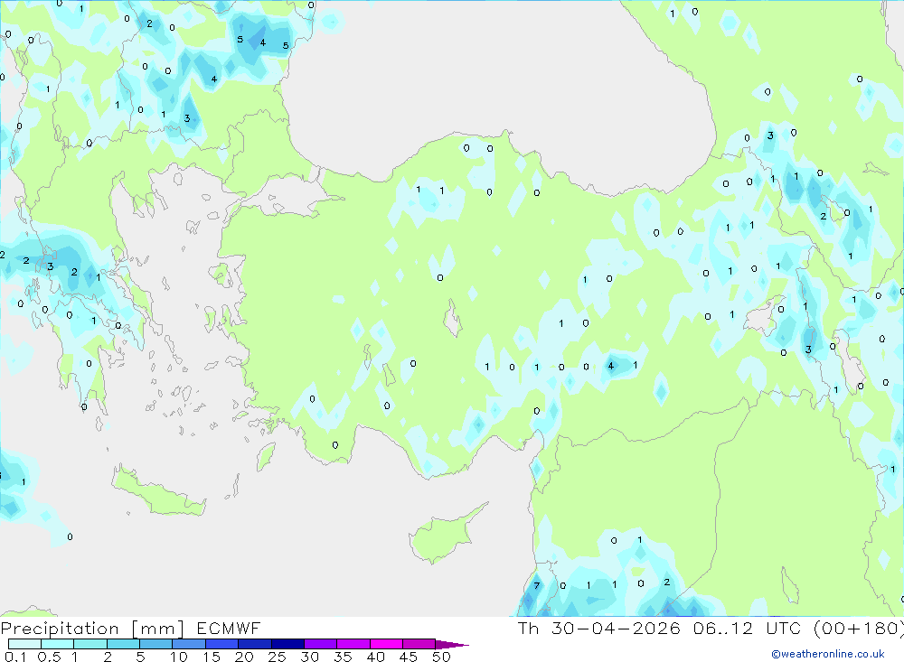Click the 15–20 mm legend color swatch
Screen dimensions: 904x662
(222, 644)
